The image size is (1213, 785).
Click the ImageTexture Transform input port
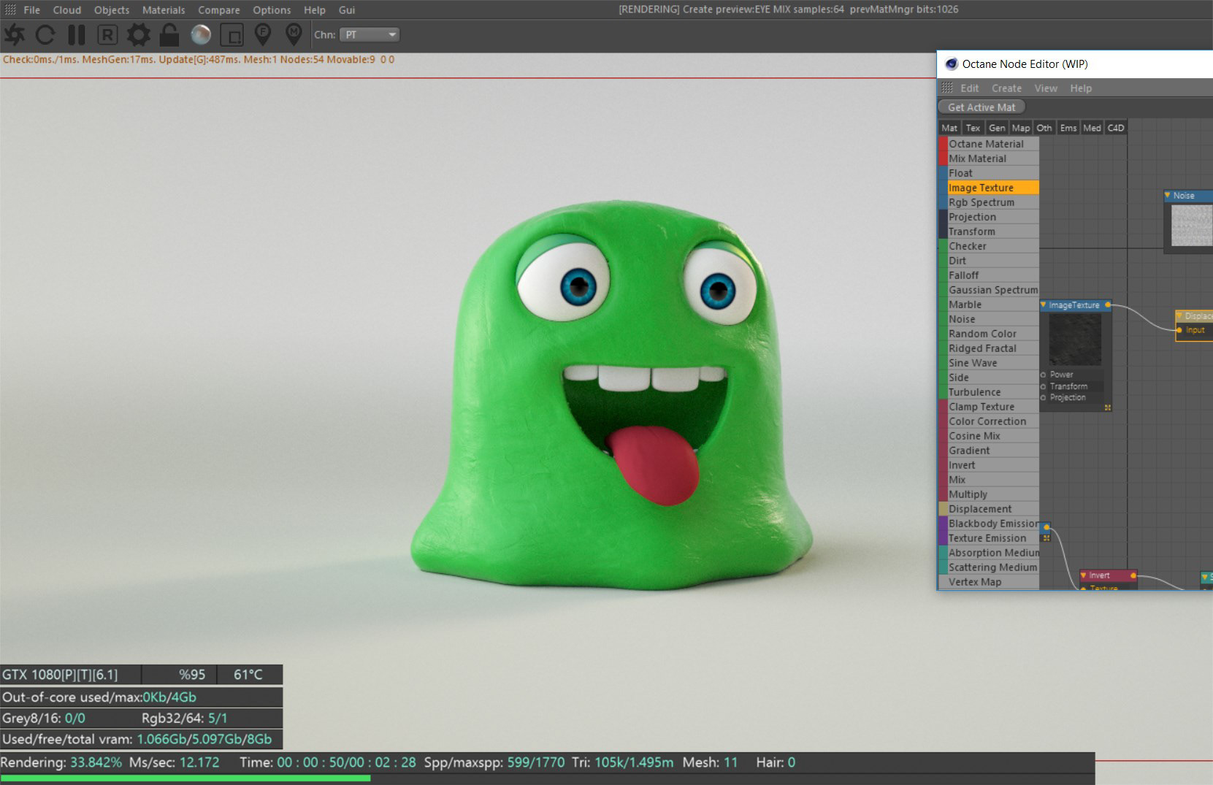[1043, 386]
